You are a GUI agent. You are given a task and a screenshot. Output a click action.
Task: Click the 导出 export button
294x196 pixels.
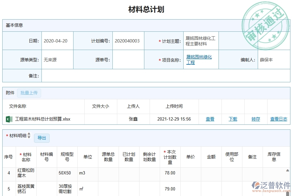(41, 138)
